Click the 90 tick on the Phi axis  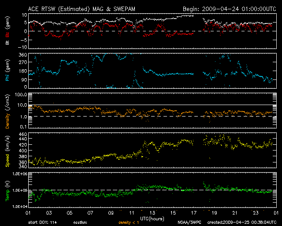coord(24,80)
